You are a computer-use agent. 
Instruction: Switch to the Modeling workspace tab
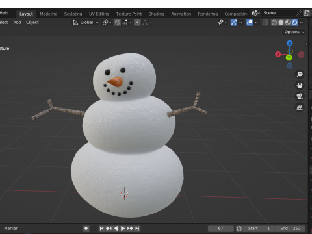[x=49, y=14]
